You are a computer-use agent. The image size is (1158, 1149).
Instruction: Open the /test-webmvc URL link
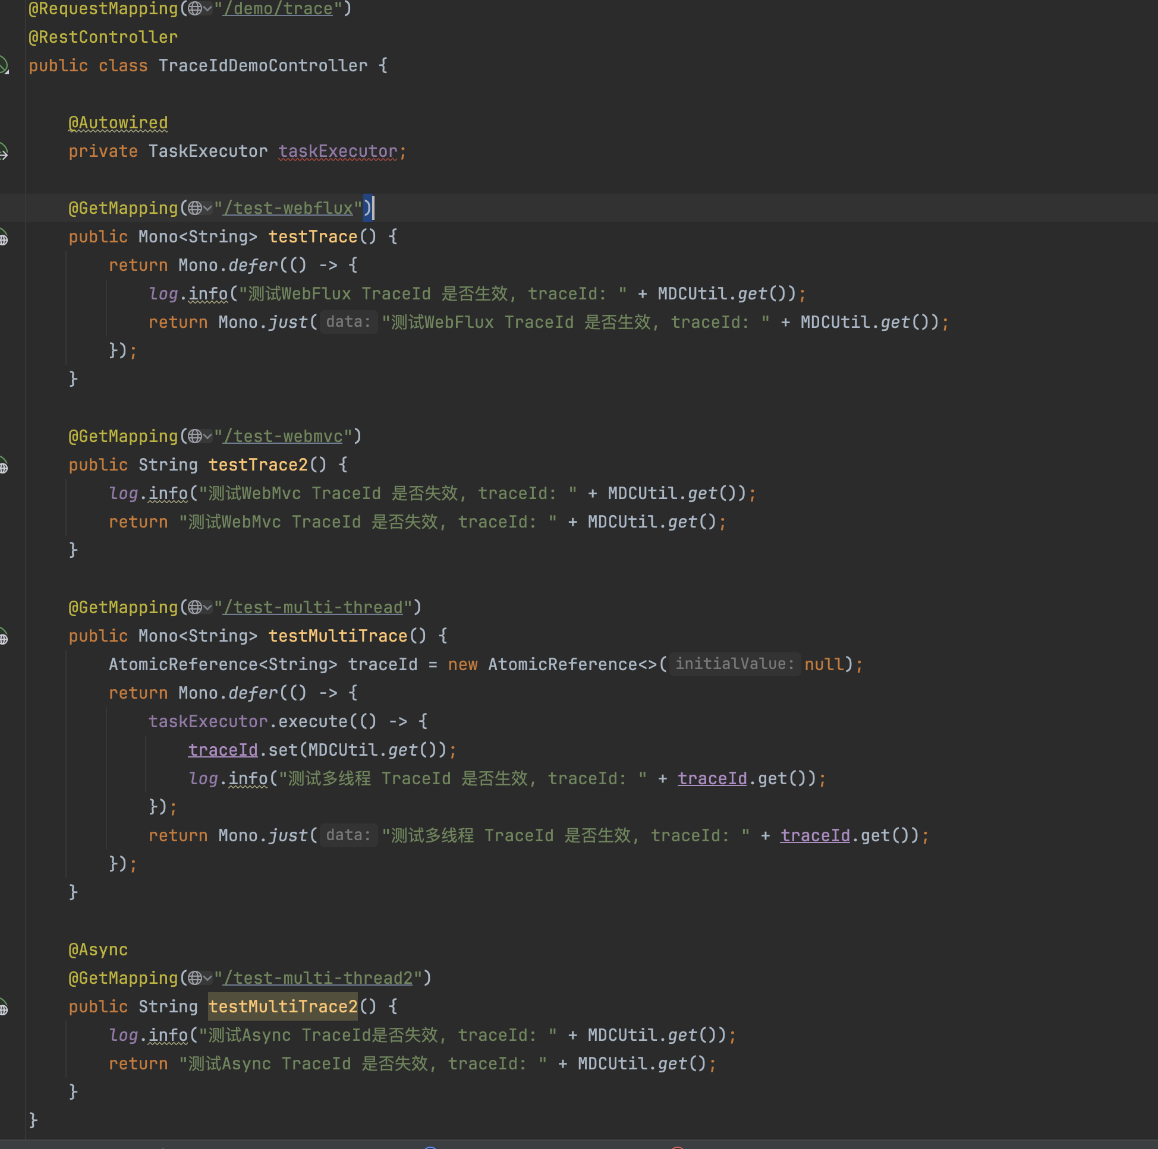point(282,437)
